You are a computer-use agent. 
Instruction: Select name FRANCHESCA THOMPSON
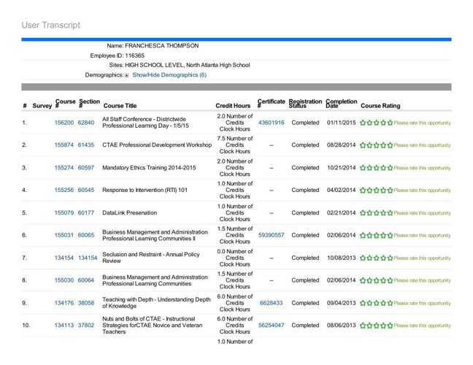coord(162,45)
